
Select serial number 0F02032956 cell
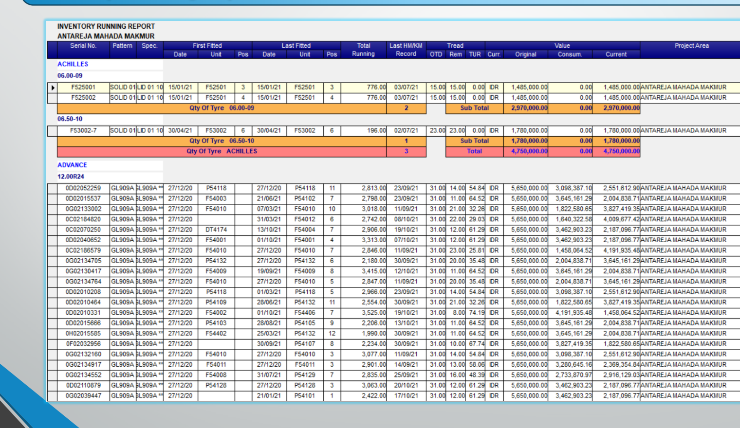click(83, 344)
